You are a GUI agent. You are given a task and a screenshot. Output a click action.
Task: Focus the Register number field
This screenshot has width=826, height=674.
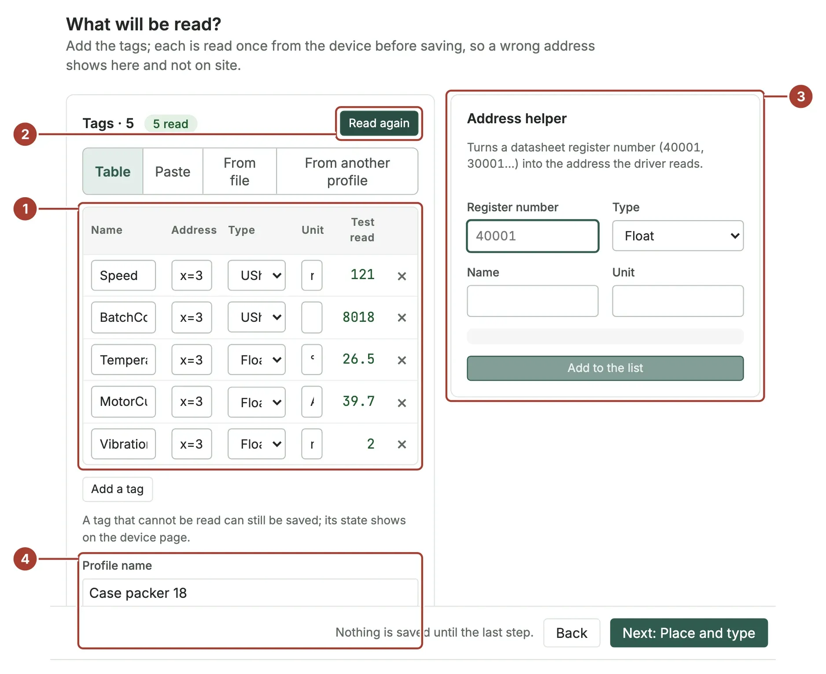point(533,236)
